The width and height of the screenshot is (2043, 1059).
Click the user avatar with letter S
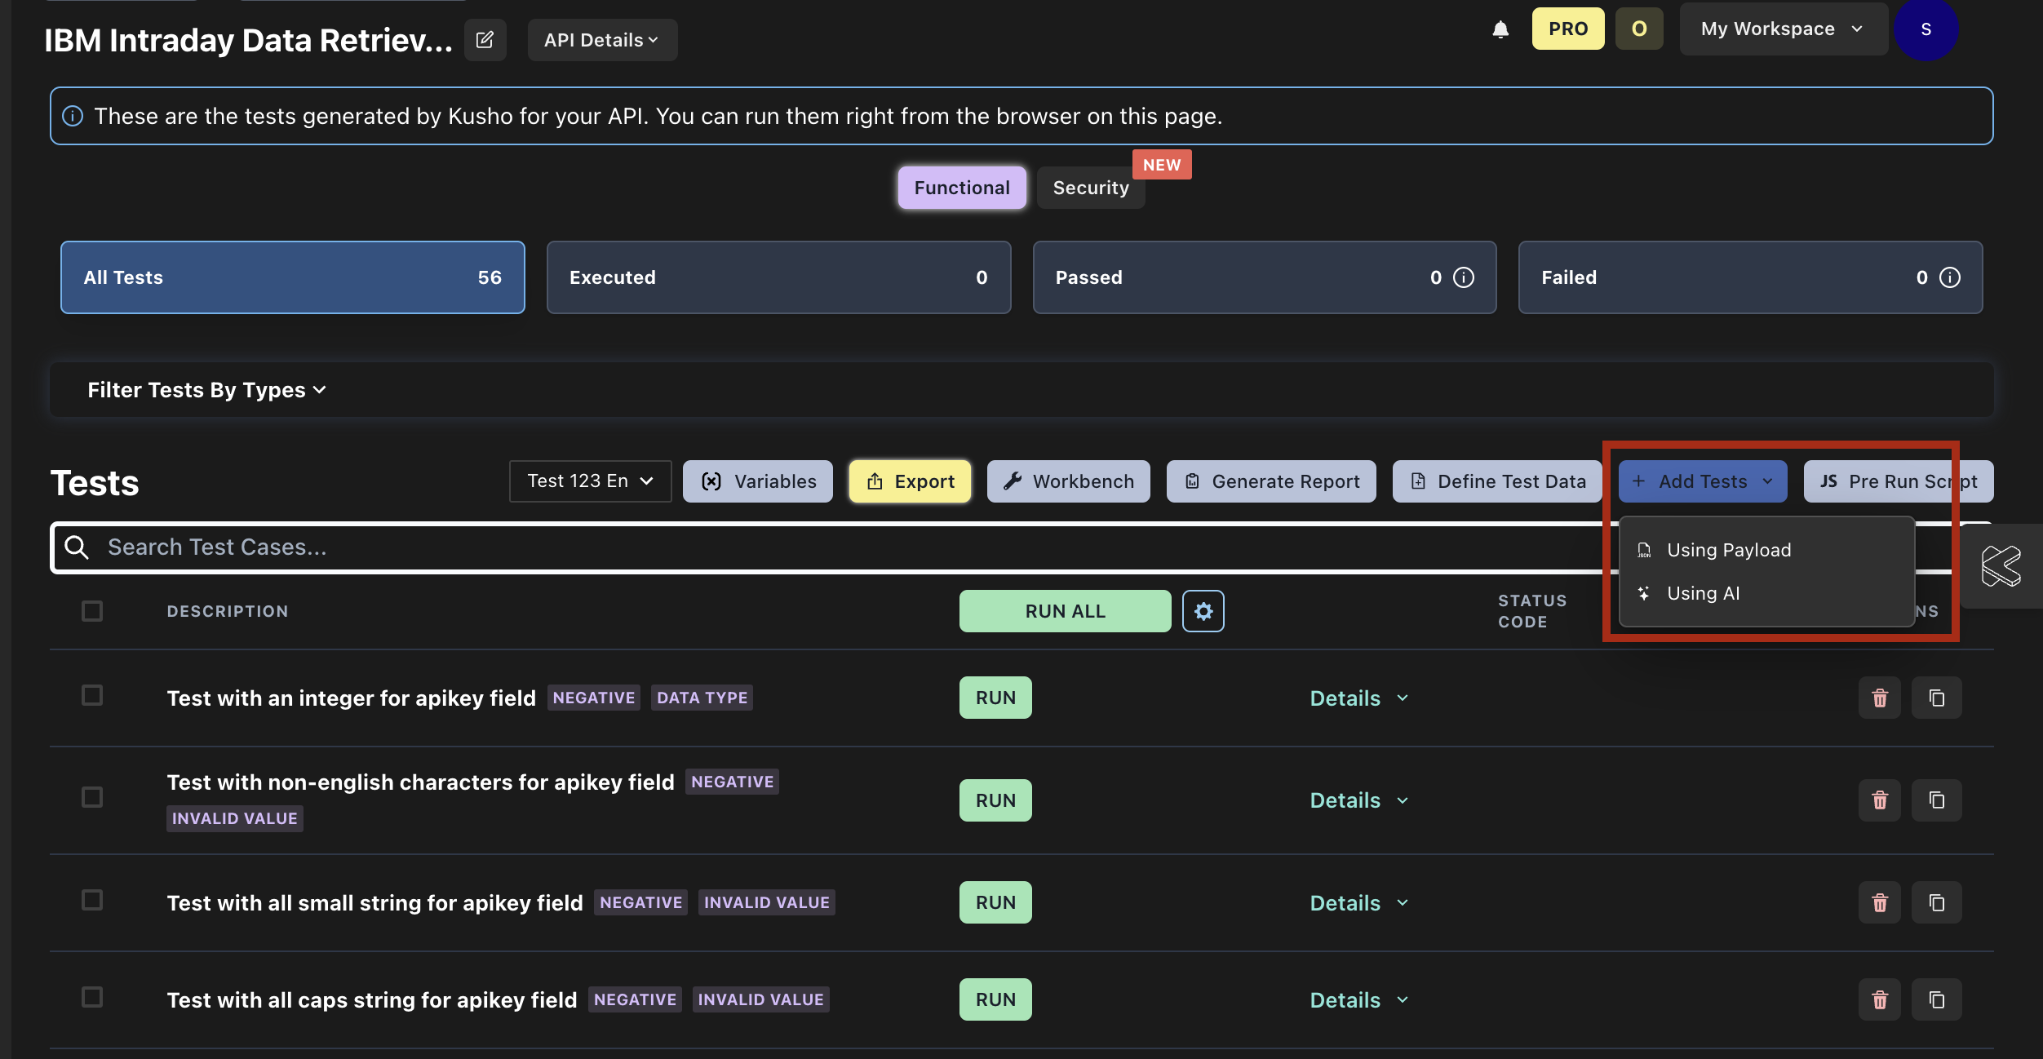point(1926,29)
